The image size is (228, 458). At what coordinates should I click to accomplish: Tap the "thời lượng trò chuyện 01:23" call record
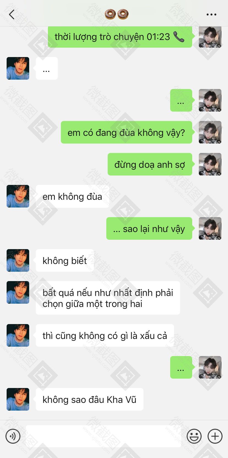coord(120,37)
